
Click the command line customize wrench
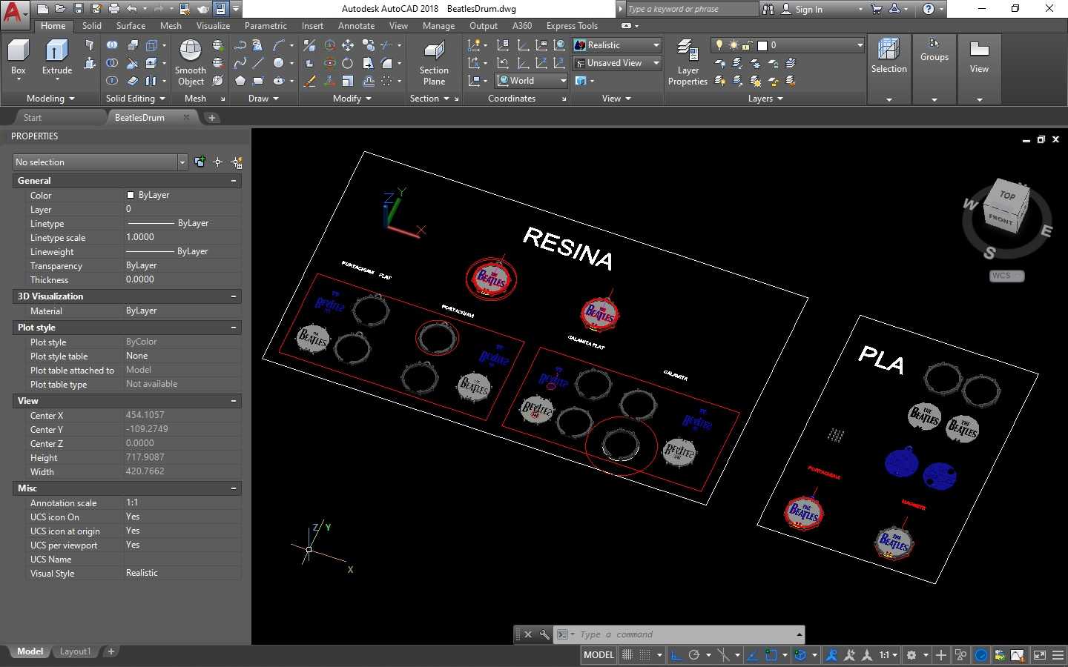click(544, 634)
